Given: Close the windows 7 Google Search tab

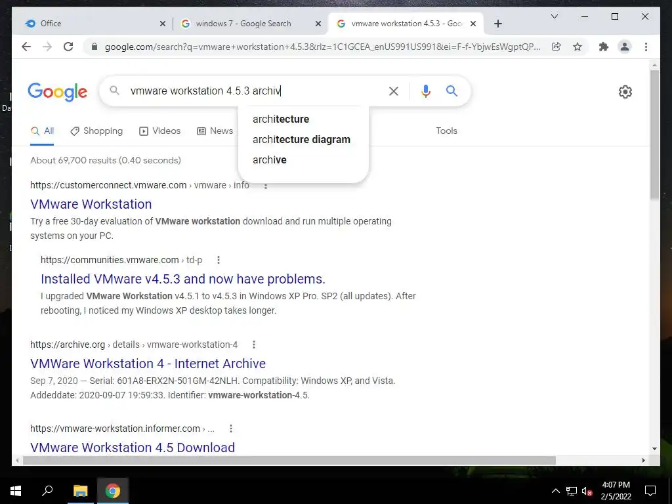Looking at the screenshot, I should 318,24.
